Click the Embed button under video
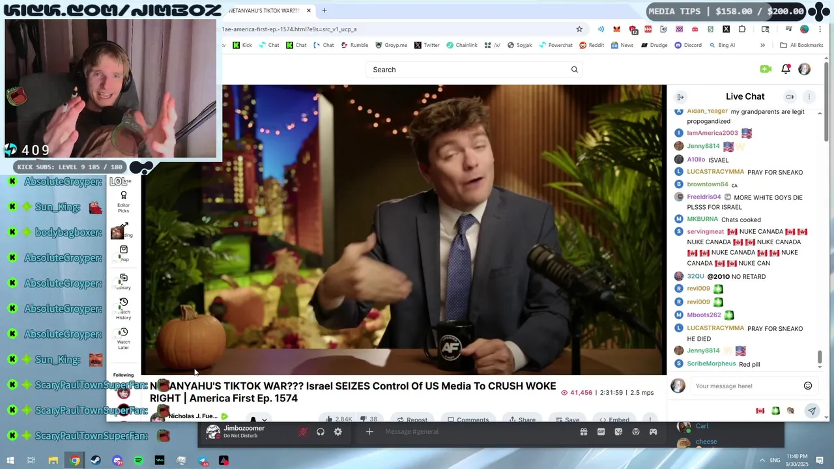Screen dimensions: 834x469 coord(614,419)
